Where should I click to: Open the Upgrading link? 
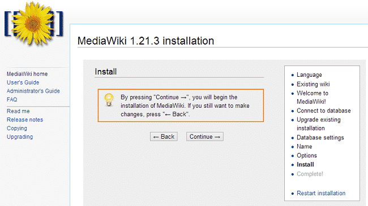click(20, 137)
